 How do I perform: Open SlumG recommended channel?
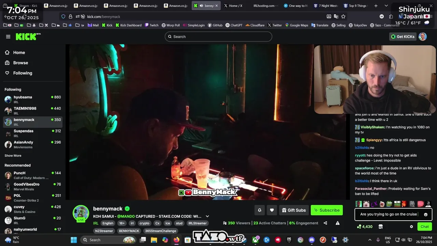(33, 220)
